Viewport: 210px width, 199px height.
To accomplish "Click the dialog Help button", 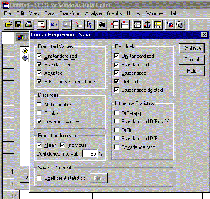I will click(x=192, y=71).
